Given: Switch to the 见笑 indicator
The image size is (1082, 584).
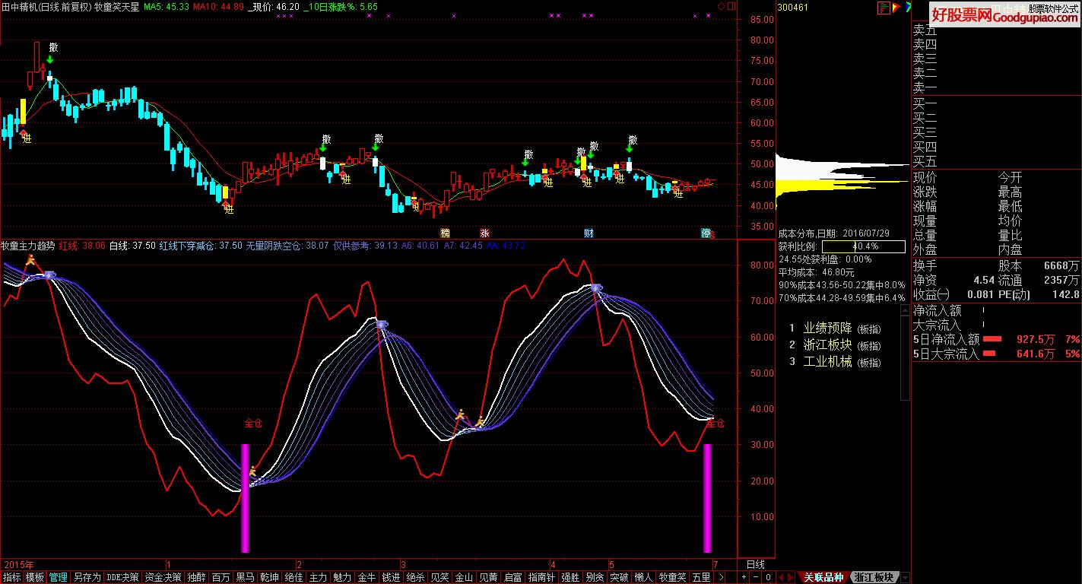Looking at the screenshot, I should click(x=439, y=577).
